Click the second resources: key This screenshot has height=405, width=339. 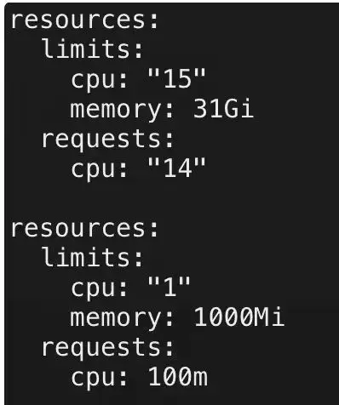(x=84, y=229)
